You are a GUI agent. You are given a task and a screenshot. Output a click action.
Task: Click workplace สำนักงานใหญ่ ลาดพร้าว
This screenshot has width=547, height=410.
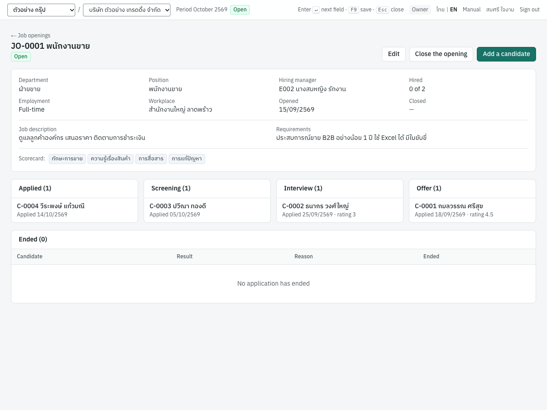point(181,109)
